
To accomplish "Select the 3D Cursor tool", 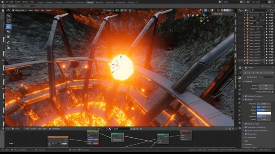I will coord(9,21).
